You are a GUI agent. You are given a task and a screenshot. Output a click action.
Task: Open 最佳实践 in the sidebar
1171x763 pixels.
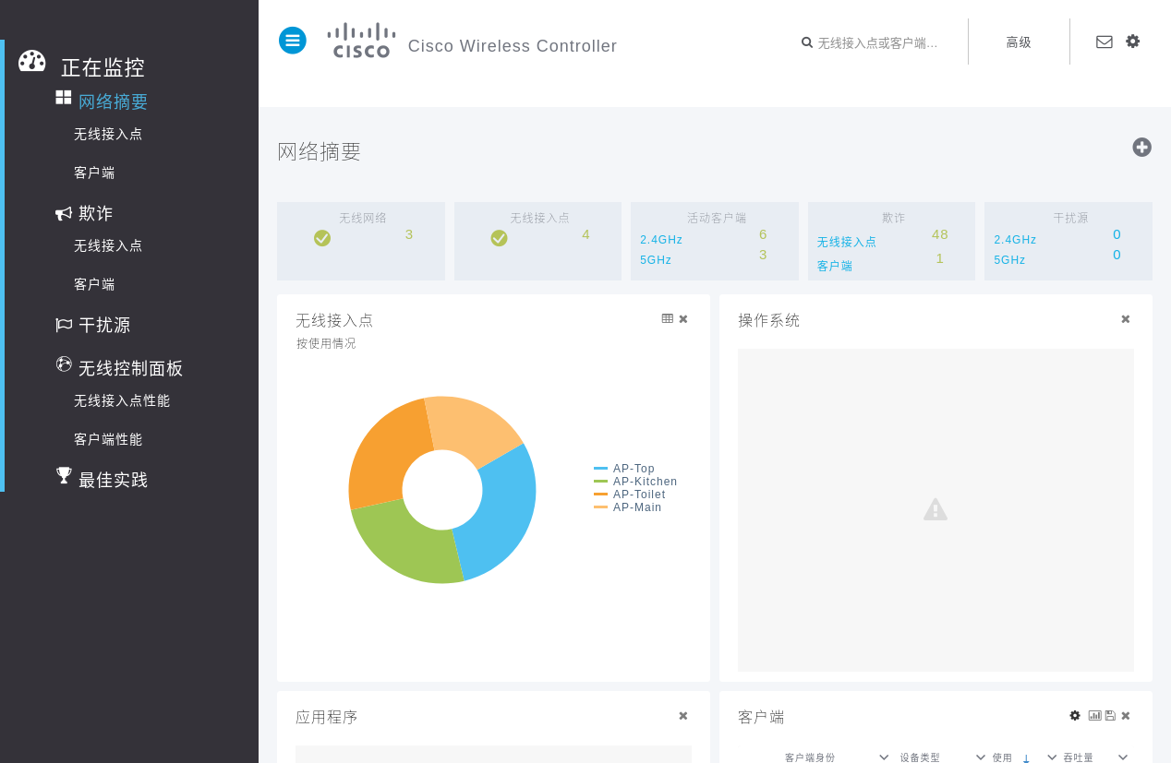pos(113,480)
